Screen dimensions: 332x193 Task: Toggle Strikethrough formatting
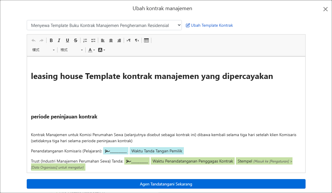[76, 40]
